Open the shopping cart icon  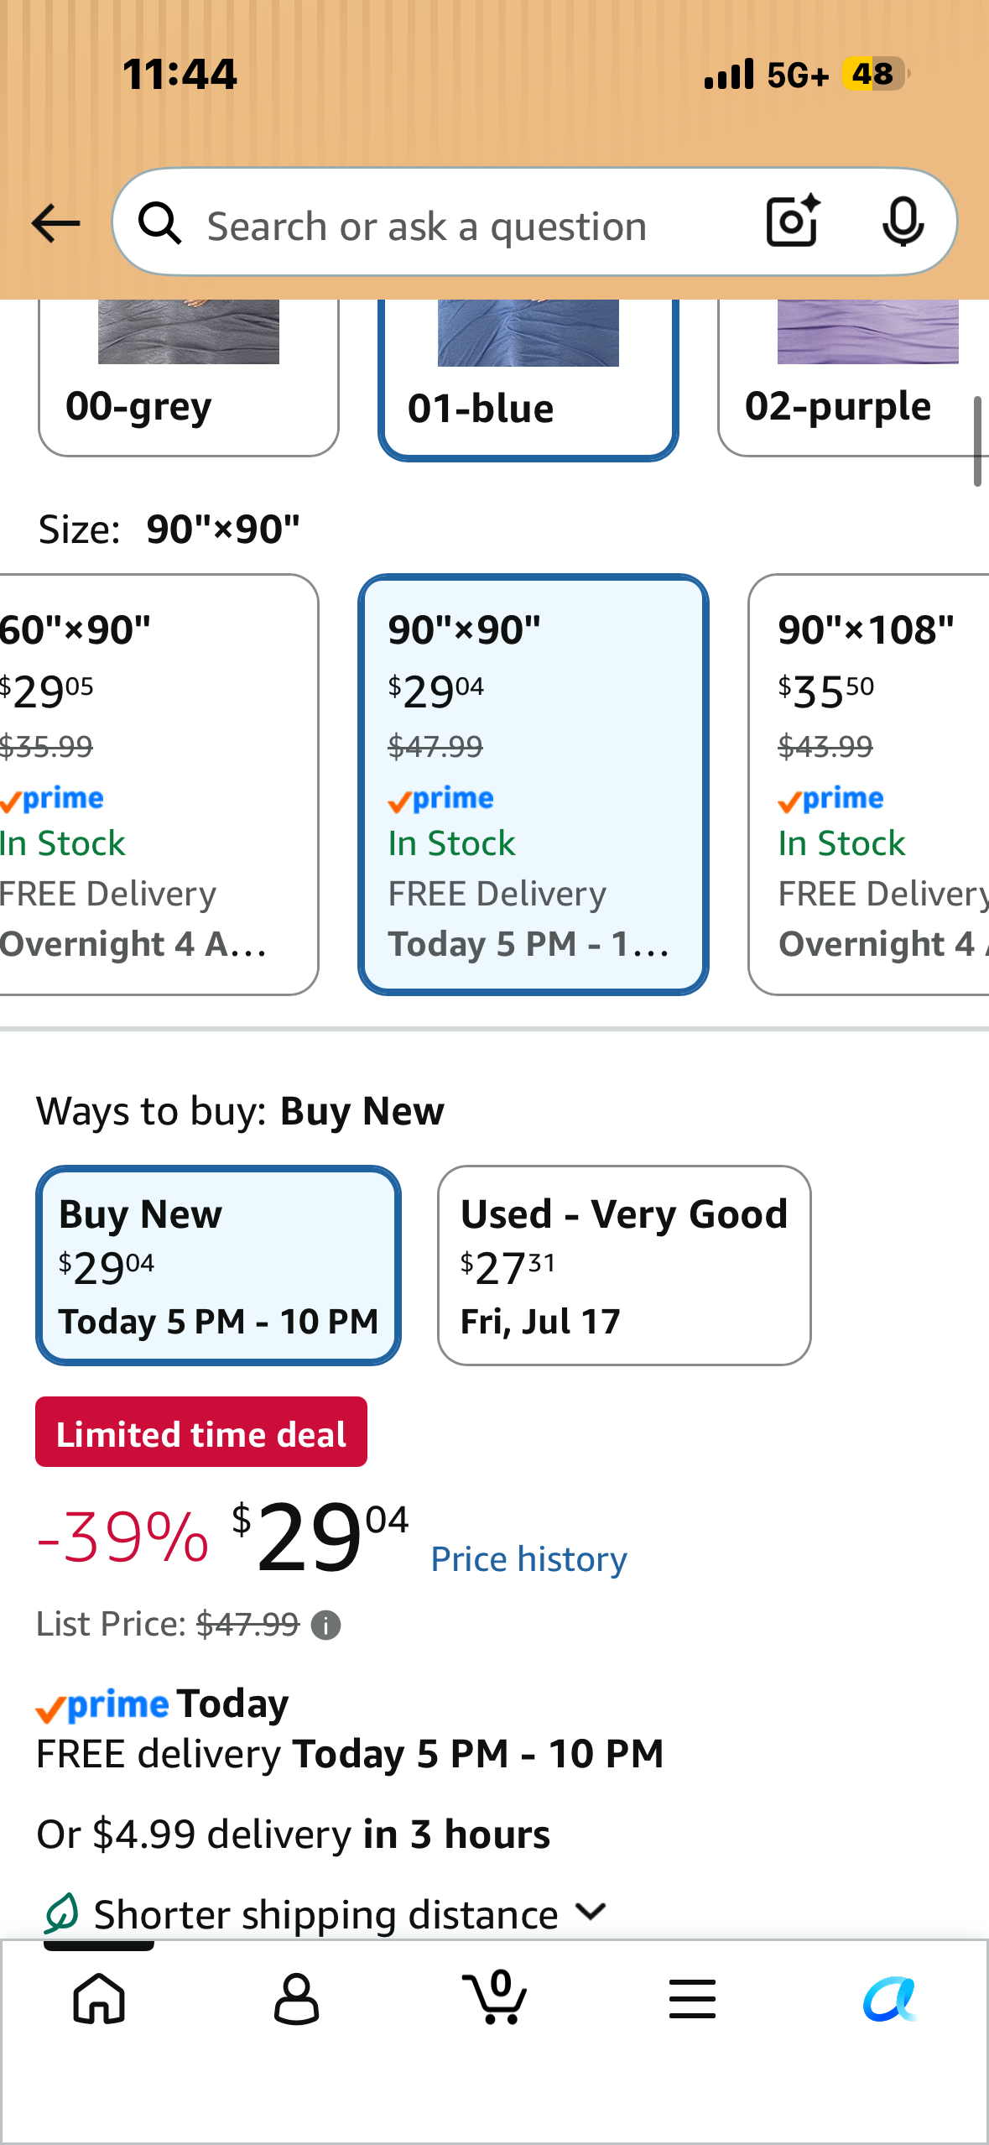pyautogui.click(x=495, y=1996)
